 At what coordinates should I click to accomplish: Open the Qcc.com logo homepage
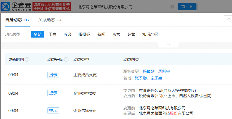pyautogui.click(x=16, y=6)
